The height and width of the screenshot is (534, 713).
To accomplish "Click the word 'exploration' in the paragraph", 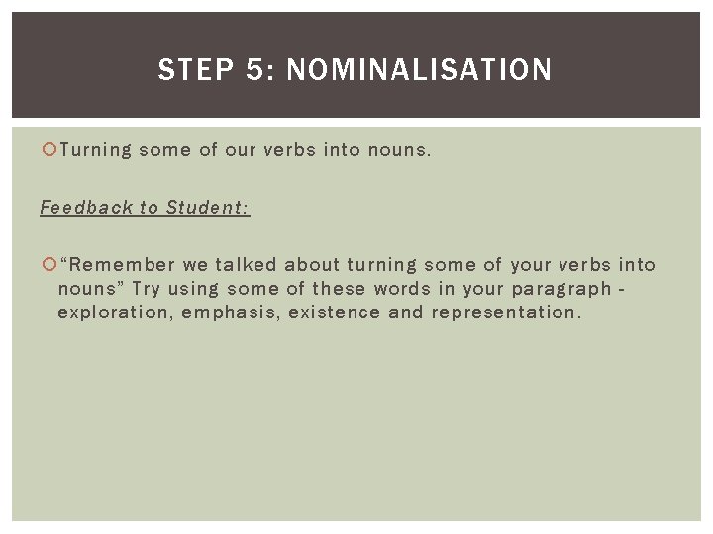I will pos(113,312).
